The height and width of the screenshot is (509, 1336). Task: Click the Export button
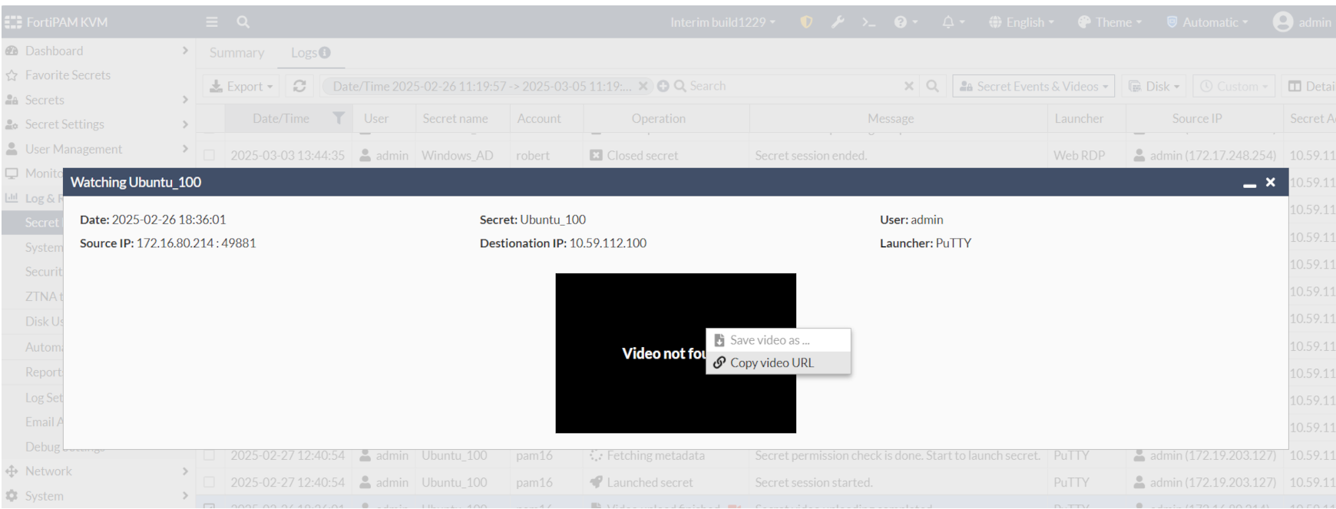(x=241, y=86)
